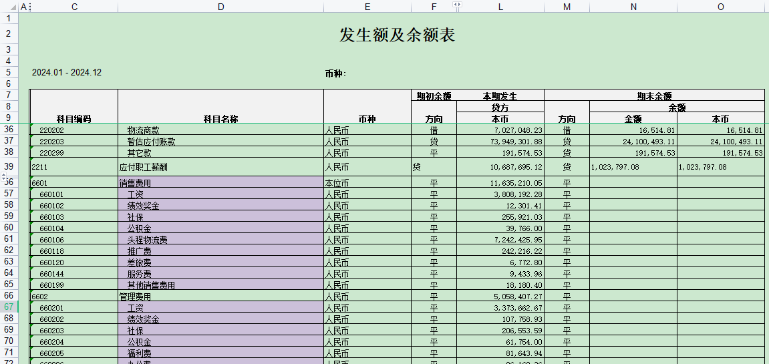Viewport: 769px width, 364px height.
Task: Click the hidden-columns indicator between F and L
Action: pos(457,4)
